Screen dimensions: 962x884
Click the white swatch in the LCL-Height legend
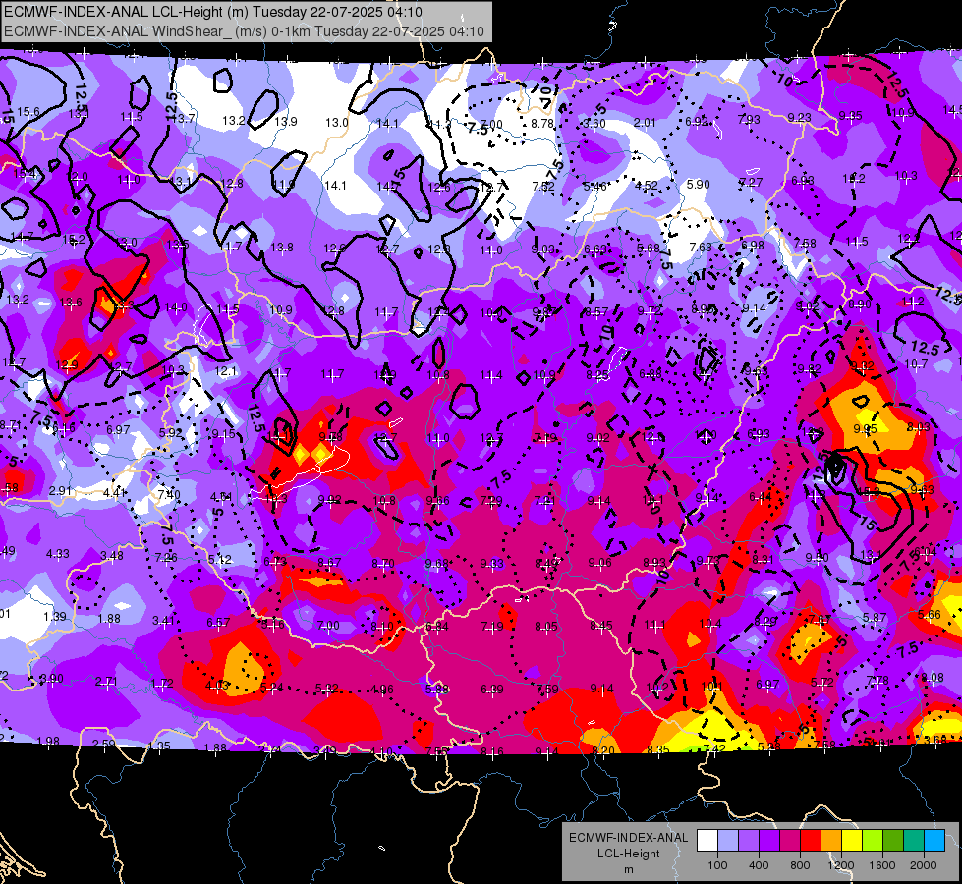tap(707, 840)
